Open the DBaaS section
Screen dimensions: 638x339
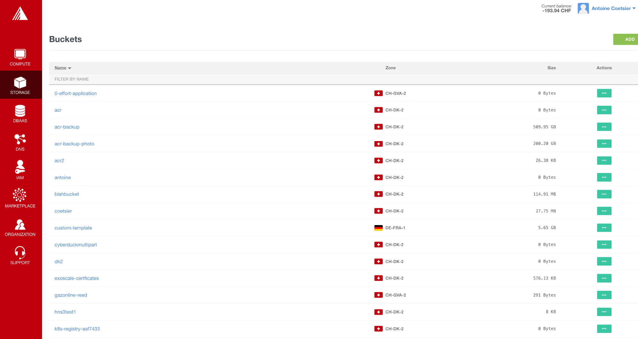20,113
